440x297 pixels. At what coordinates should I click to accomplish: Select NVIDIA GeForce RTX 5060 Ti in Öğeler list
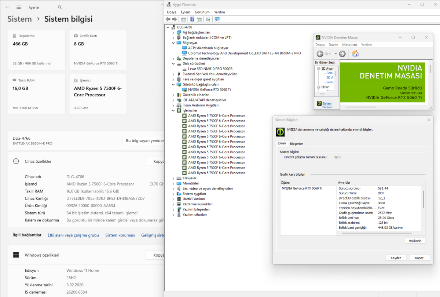click(302, 188)
